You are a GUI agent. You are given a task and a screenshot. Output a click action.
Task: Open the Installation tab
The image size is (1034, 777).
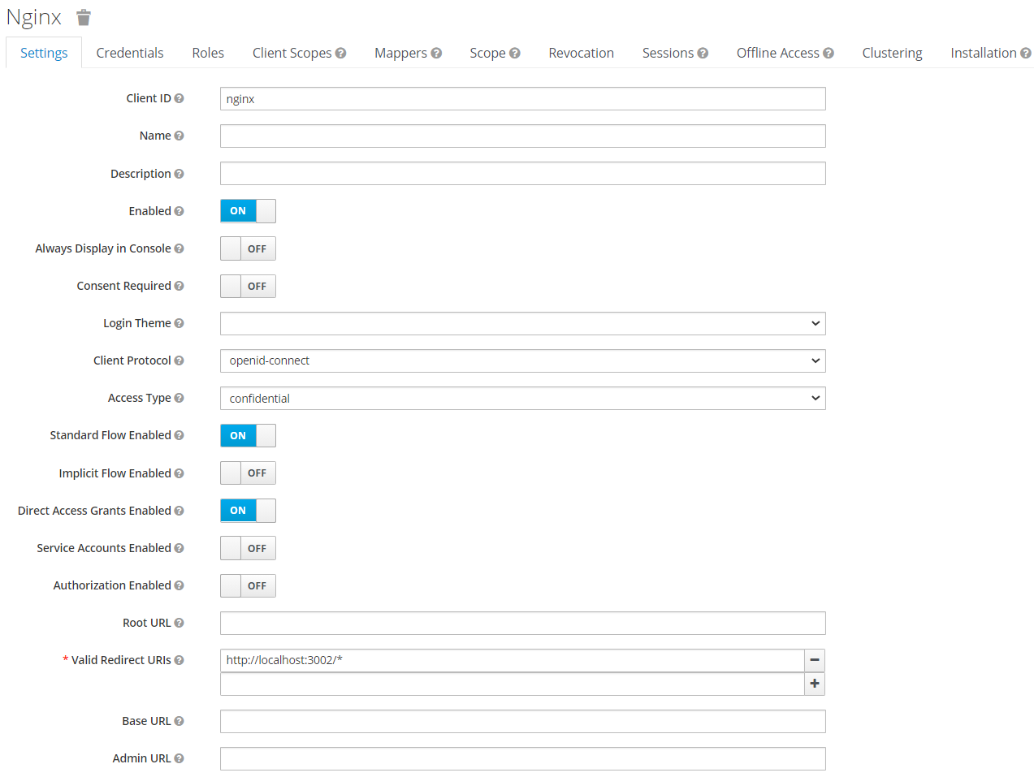(x=984, y=53)
